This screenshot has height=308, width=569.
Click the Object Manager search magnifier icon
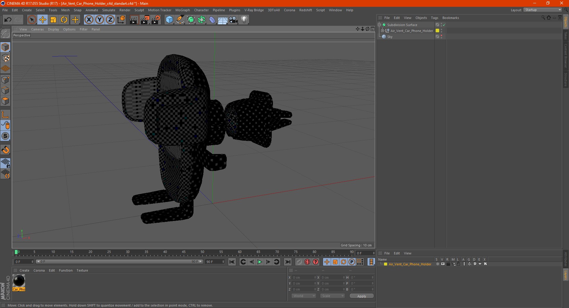pos(543,18)
